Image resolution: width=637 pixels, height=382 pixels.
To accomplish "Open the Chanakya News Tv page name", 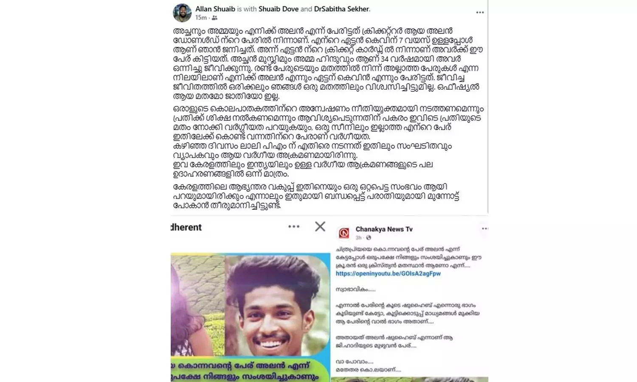I will 384,229.
